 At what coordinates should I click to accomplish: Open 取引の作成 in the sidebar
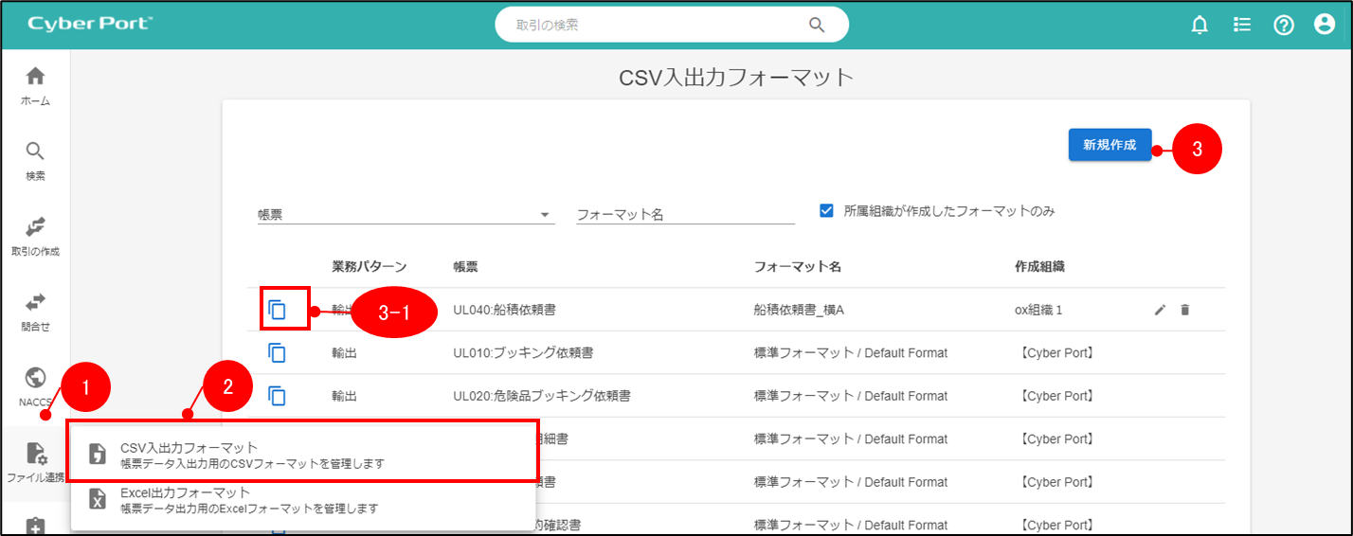click(35, 236)
